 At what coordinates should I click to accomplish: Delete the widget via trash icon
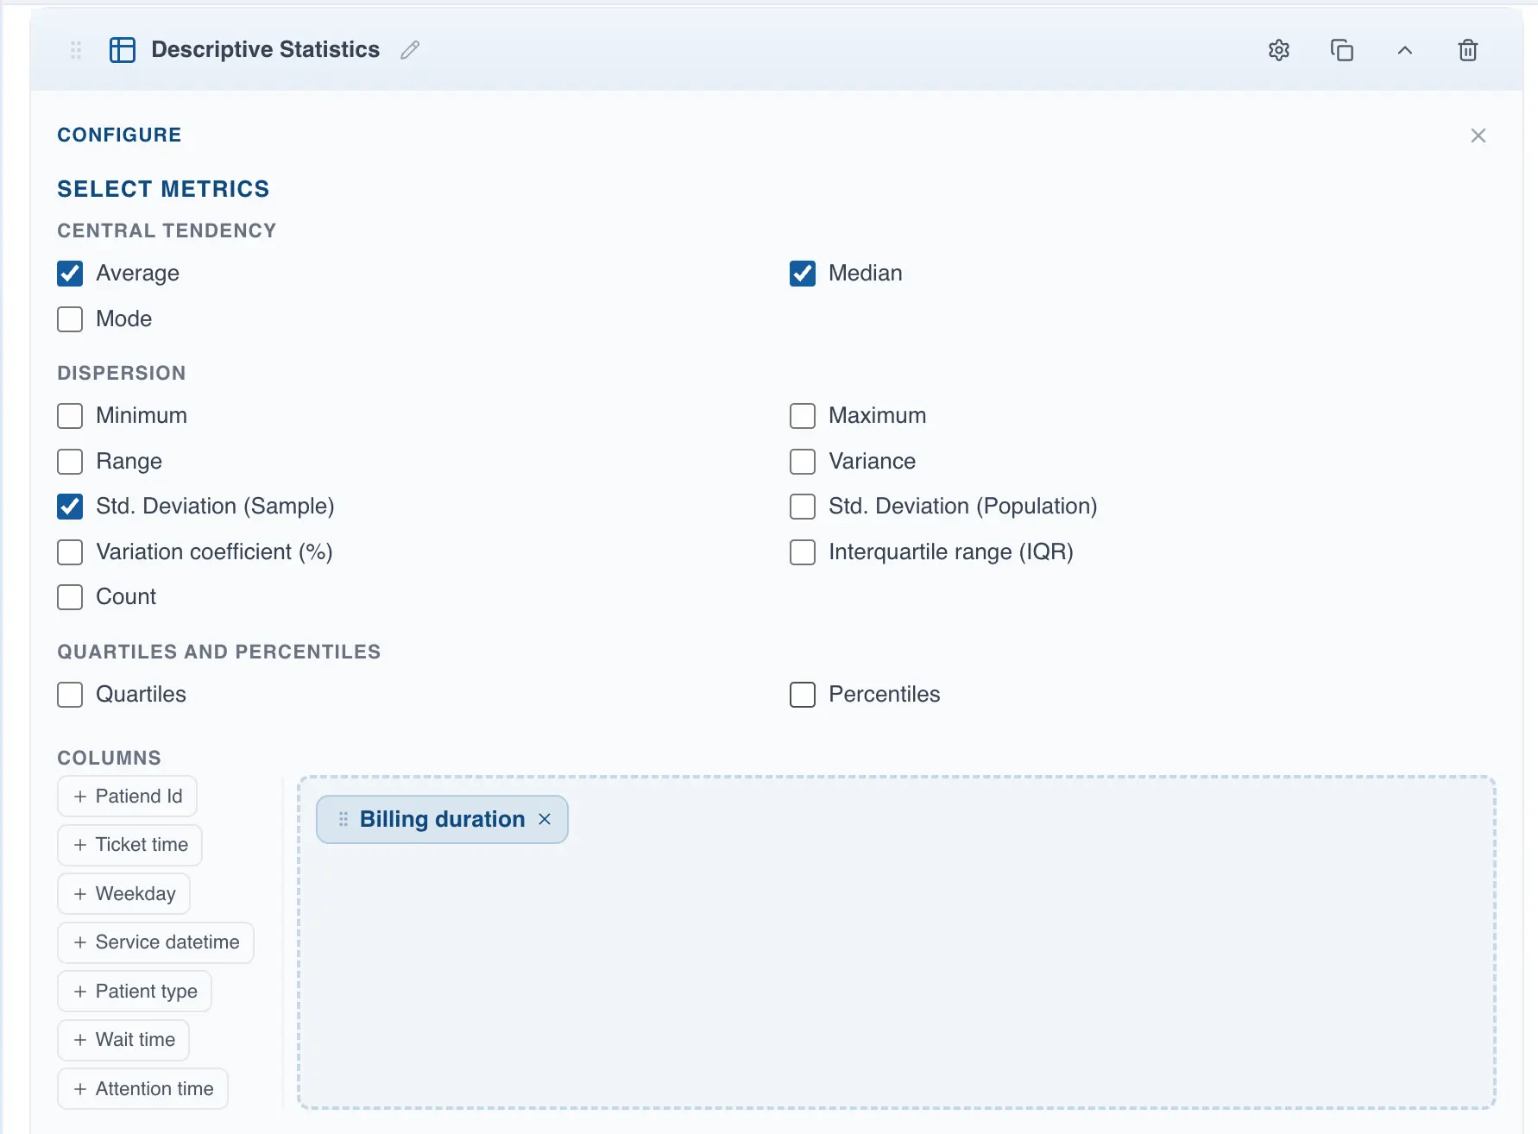pos(1468,50)
